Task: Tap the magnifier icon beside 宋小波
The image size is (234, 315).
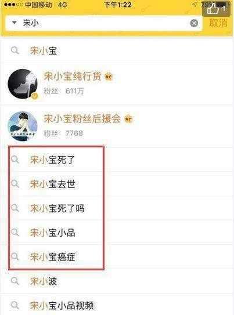Action: point(15,281)
